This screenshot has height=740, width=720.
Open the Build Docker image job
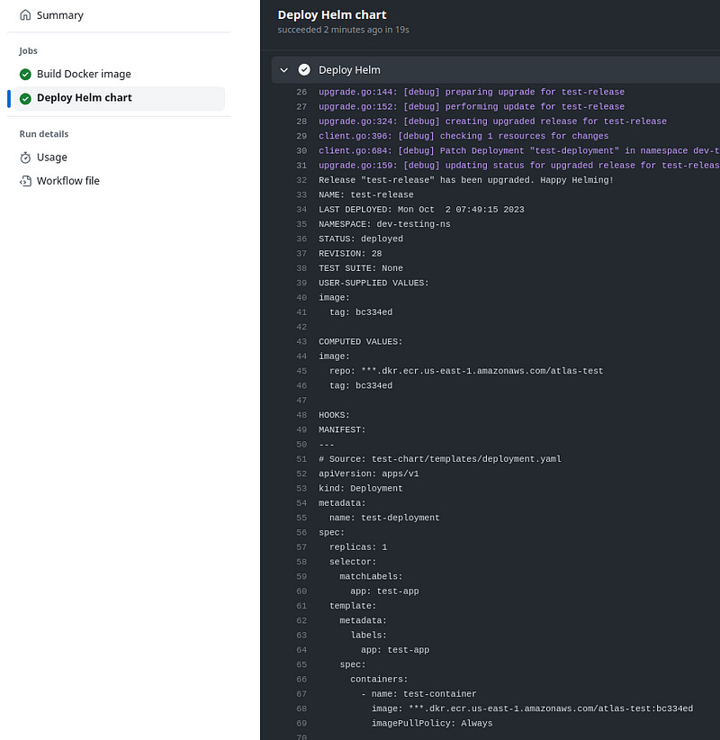(84, 74)
